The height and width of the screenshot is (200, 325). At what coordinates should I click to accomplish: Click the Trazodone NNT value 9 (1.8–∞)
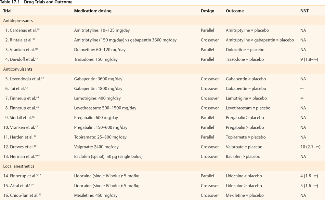309,60
